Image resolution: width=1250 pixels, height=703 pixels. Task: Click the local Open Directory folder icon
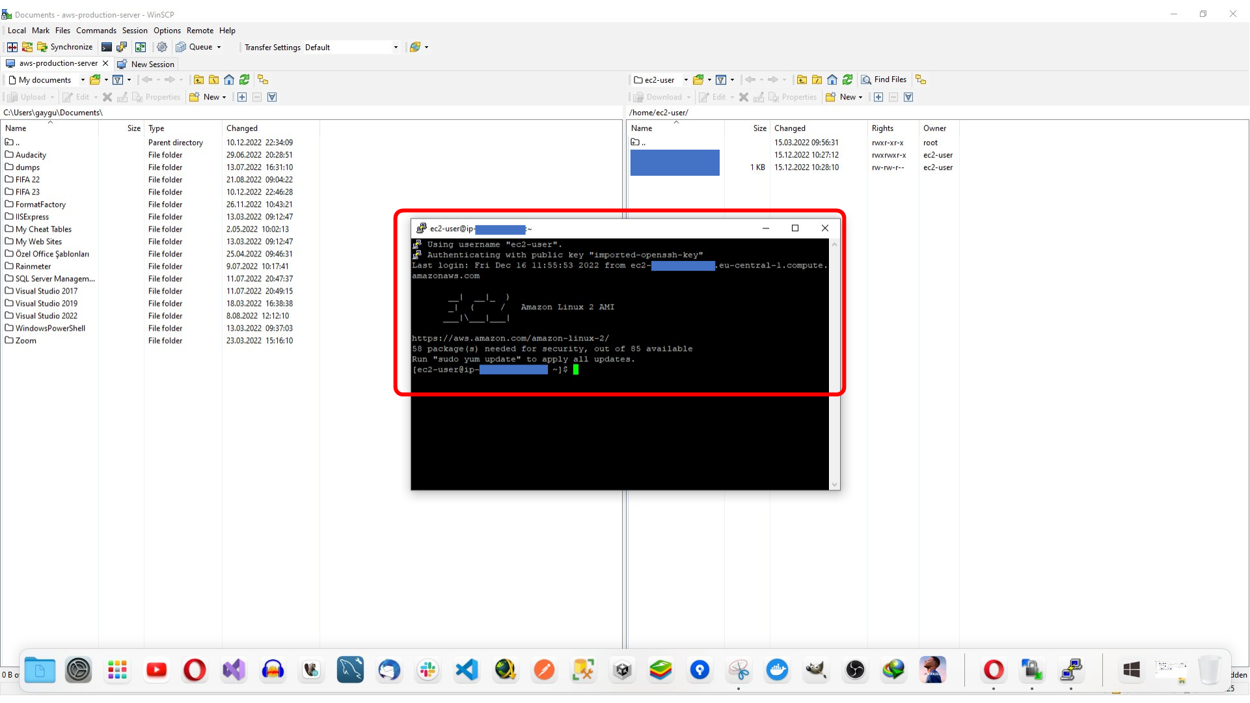pos(95,79)
